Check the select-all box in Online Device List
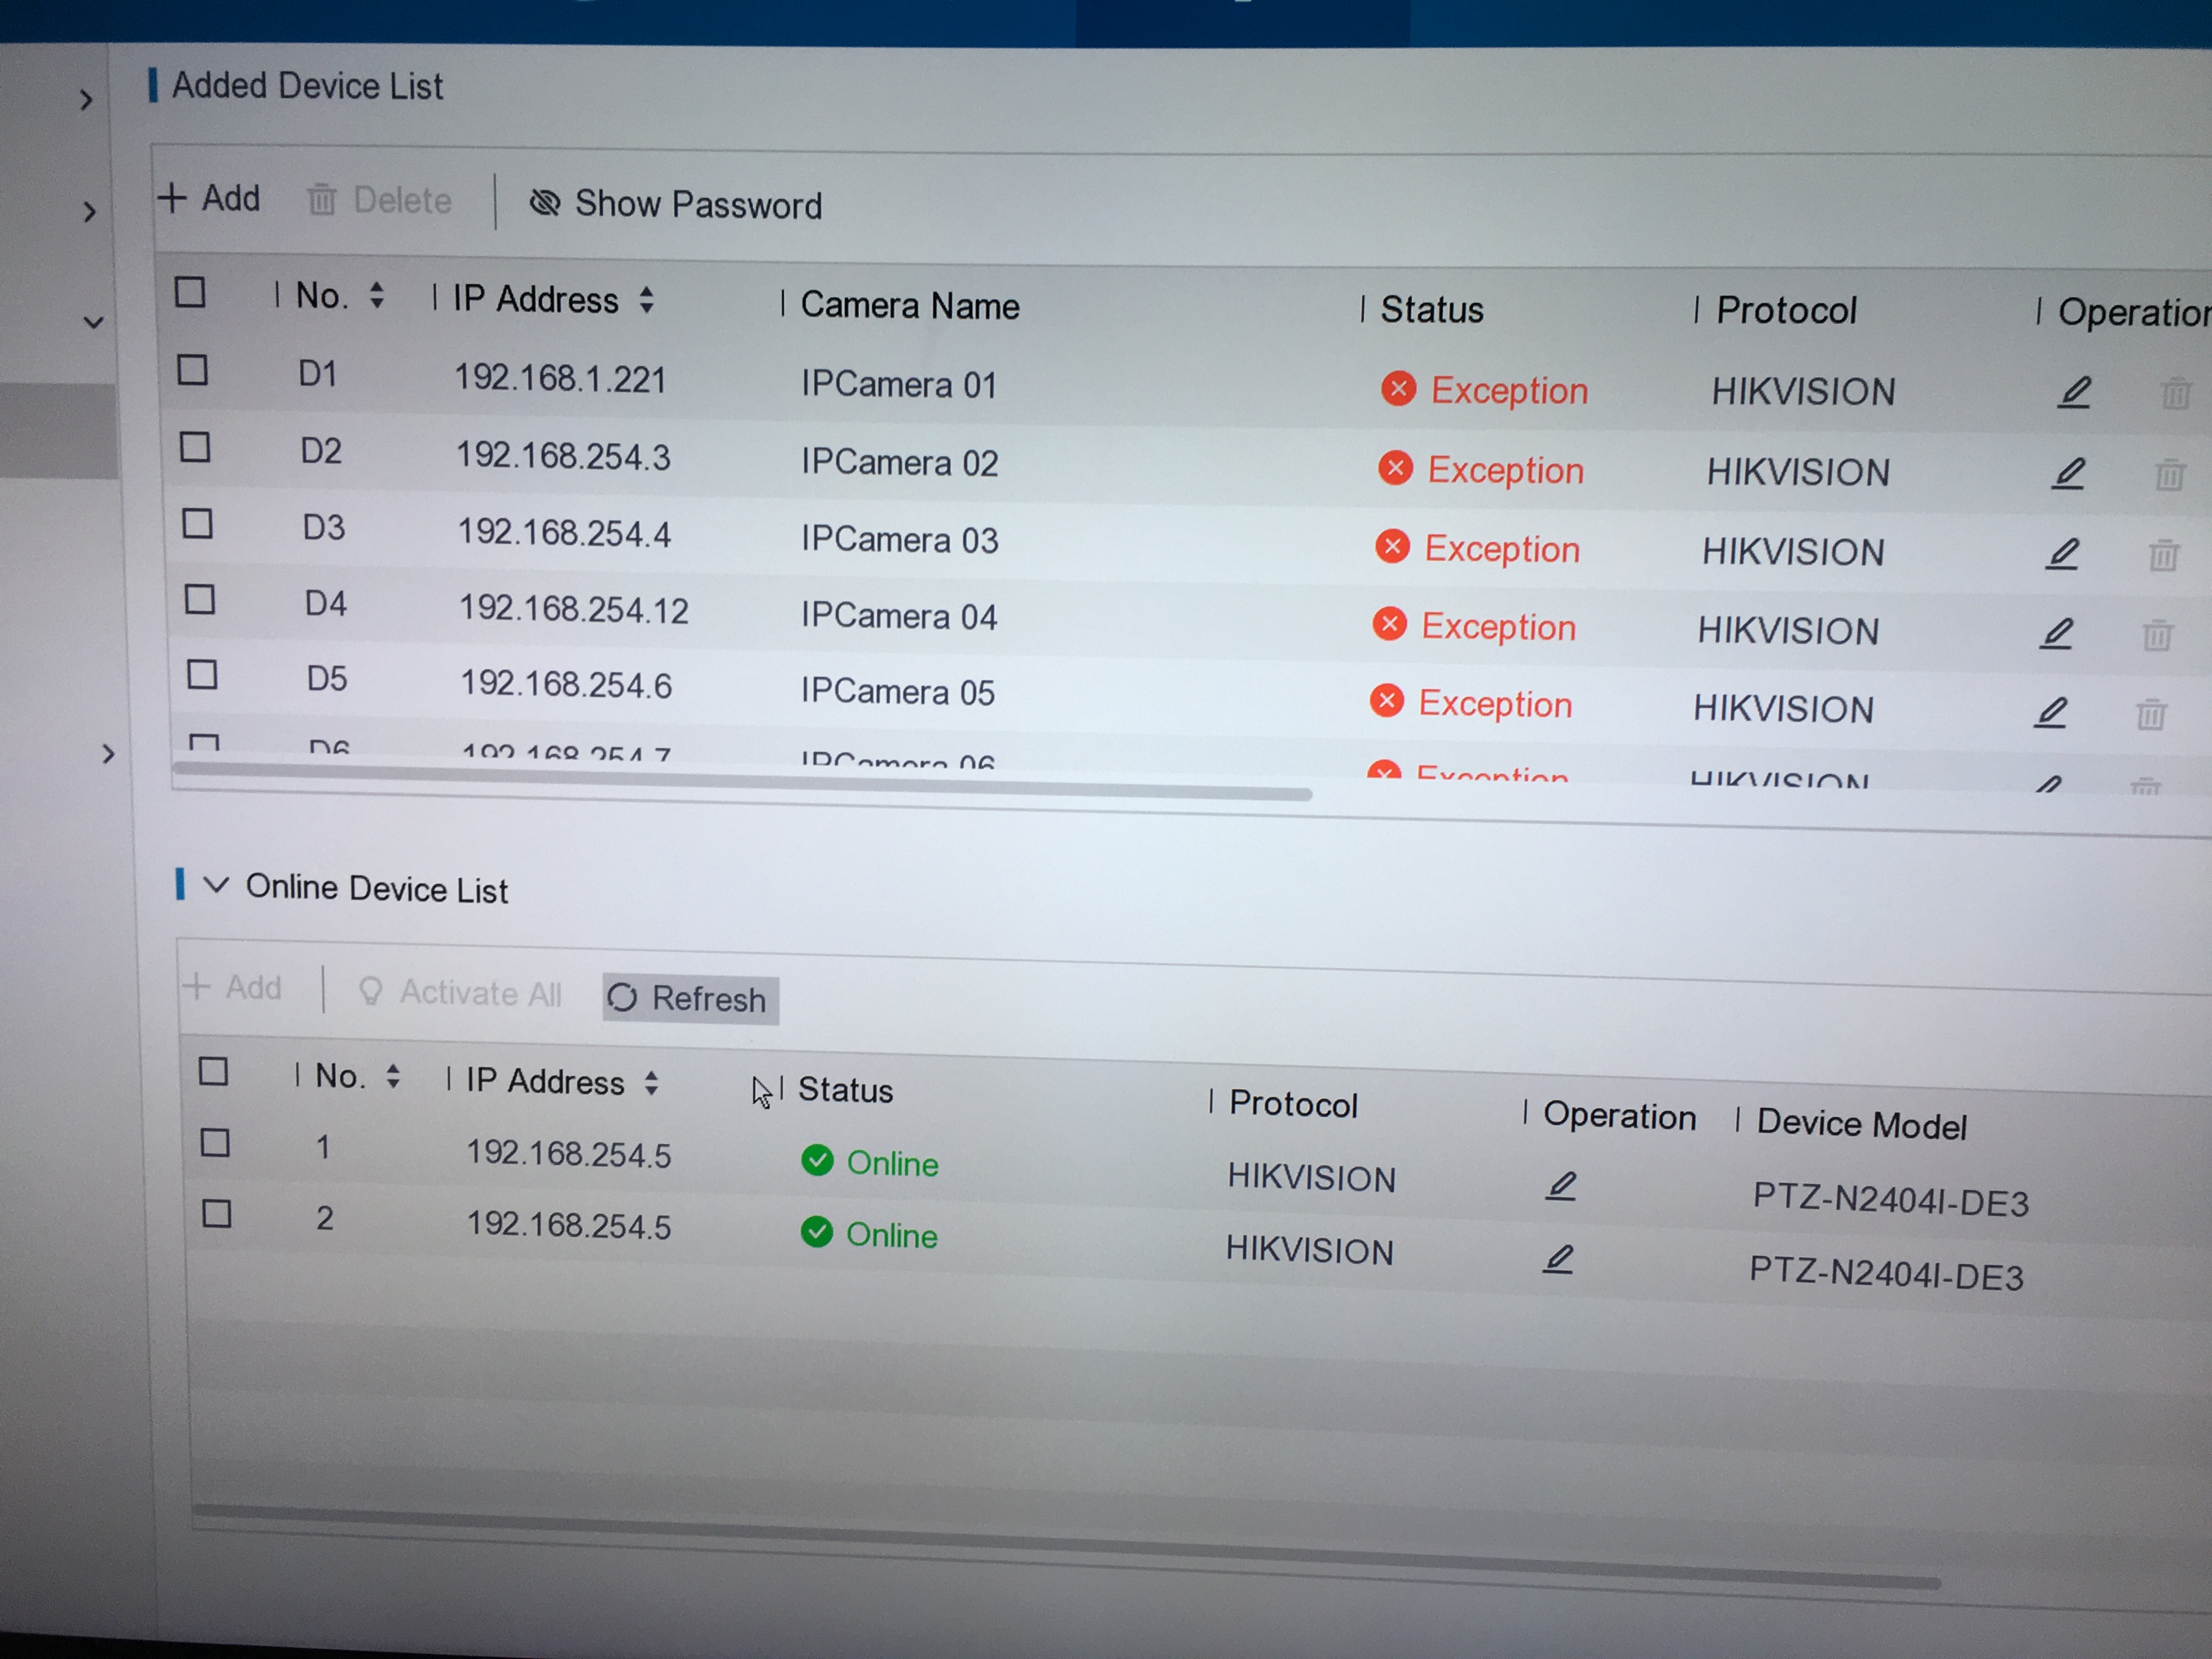 pos(213,1072)
